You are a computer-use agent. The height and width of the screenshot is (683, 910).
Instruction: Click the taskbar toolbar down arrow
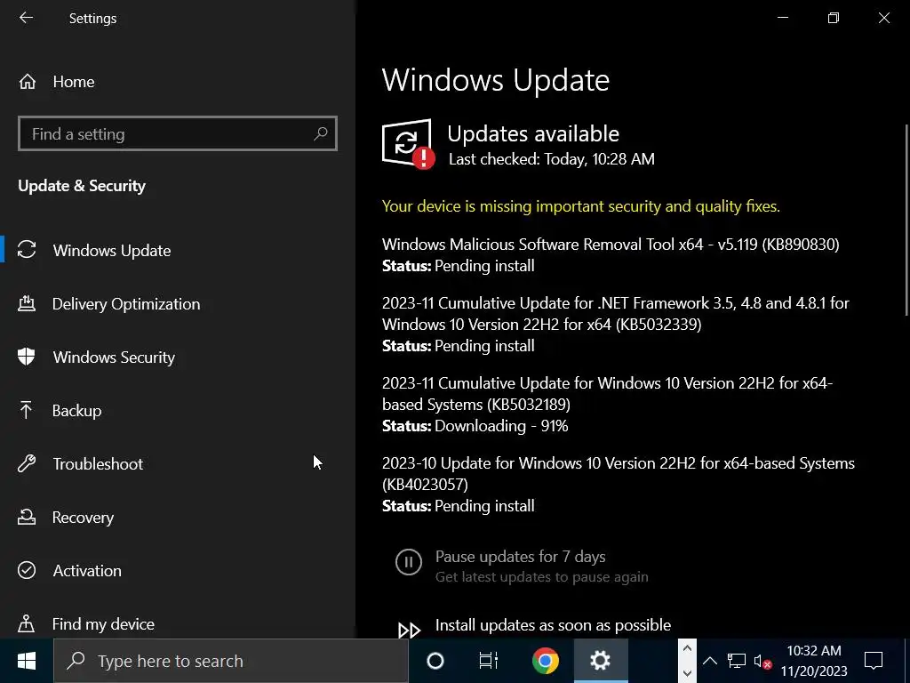click(x=687, y=672)
